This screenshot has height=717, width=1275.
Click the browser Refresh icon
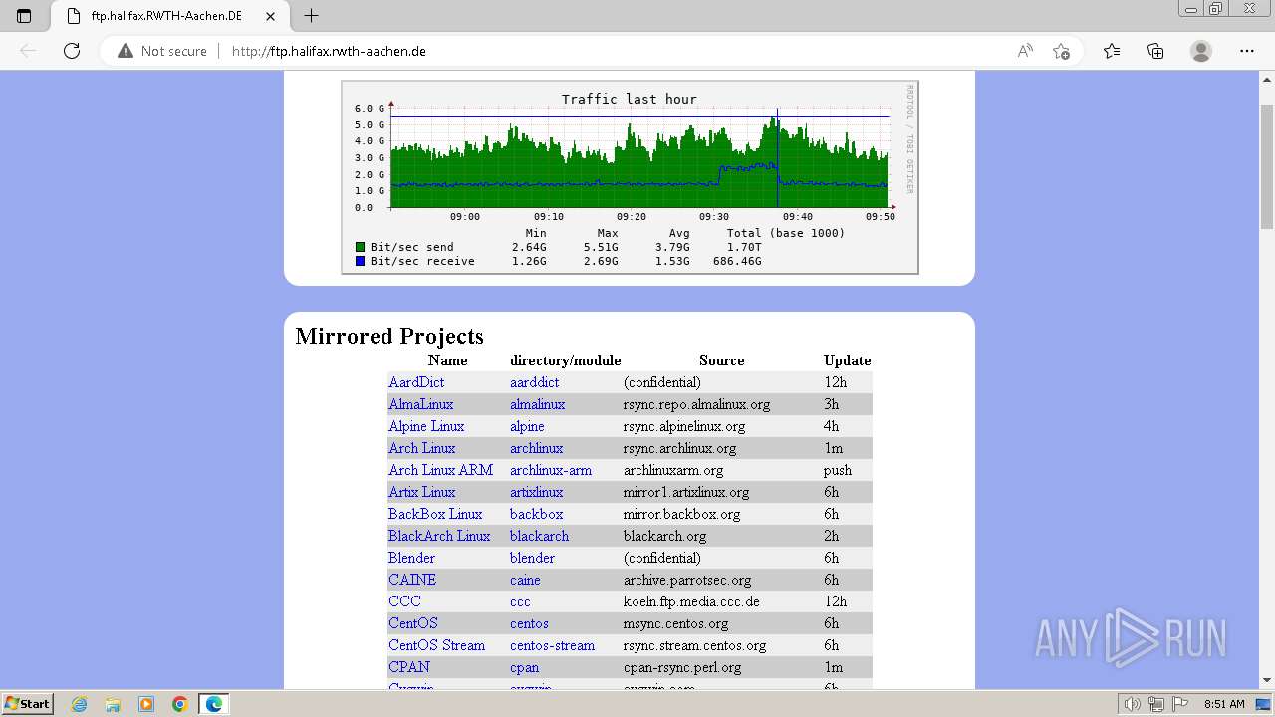pos(72,51)
